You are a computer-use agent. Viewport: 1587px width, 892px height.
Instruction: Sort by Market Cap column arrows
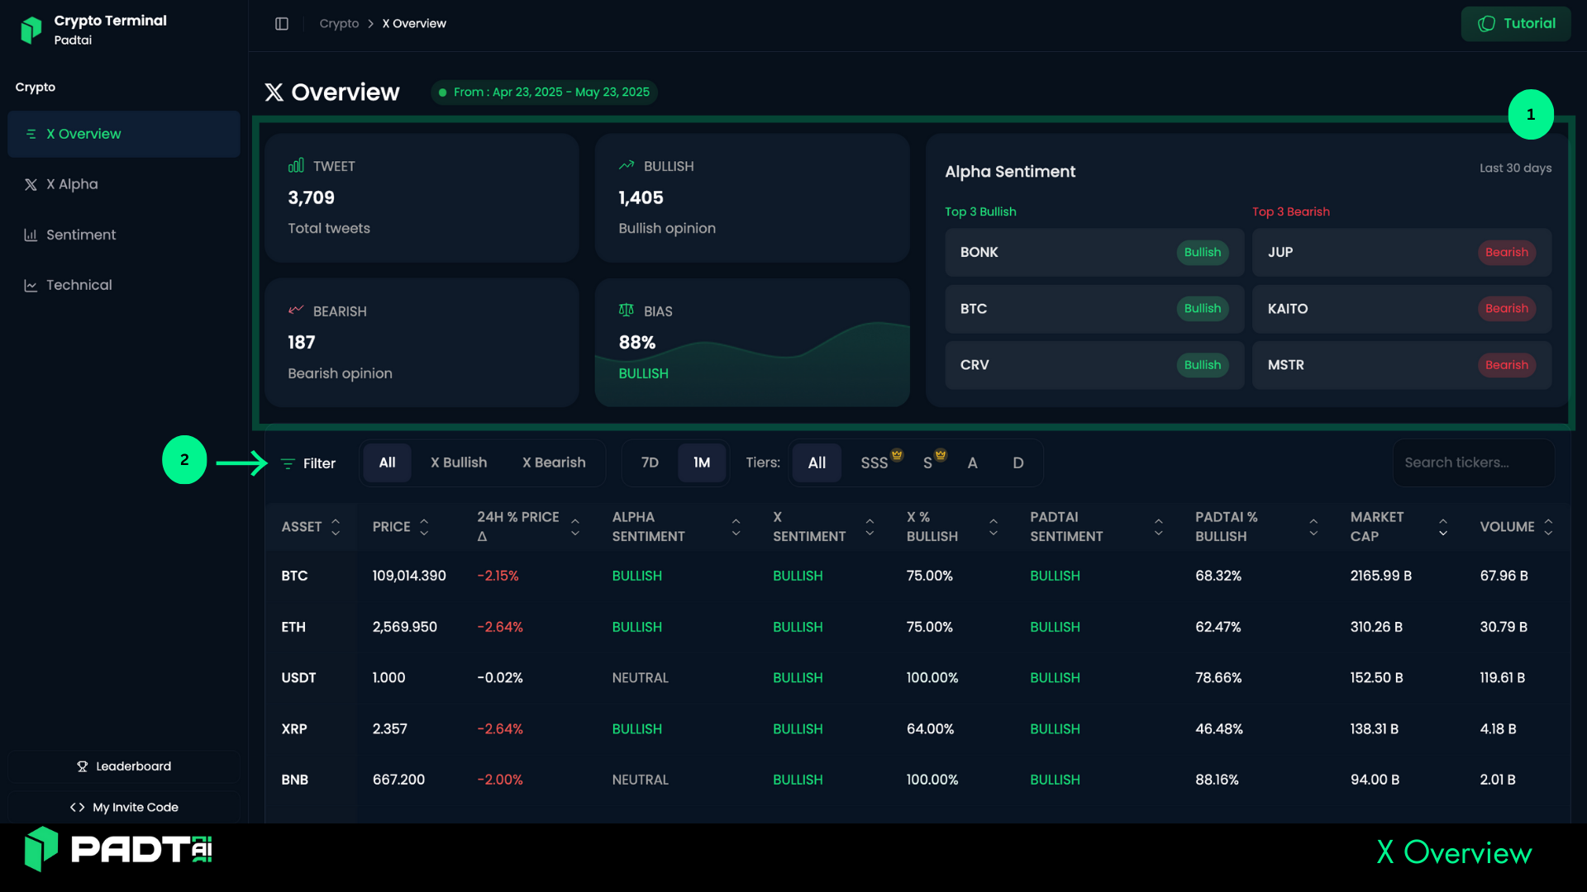tap(1443, 527)
